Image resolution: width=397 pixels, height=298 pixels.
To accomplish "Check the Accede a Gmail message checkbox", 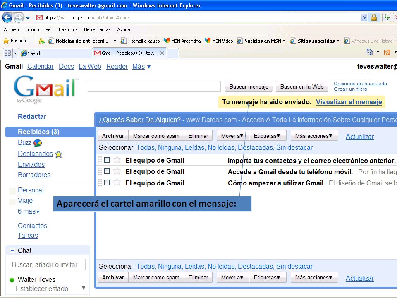I will point(107,171).
